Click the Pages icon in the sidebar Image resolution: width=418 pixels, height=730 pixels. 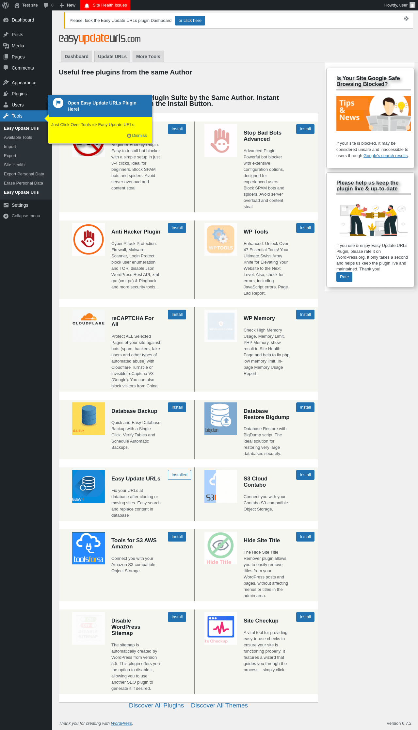coord(6,57)
